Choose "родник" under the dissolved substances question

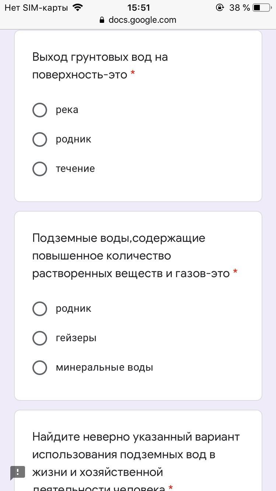[x=40, y=309]
